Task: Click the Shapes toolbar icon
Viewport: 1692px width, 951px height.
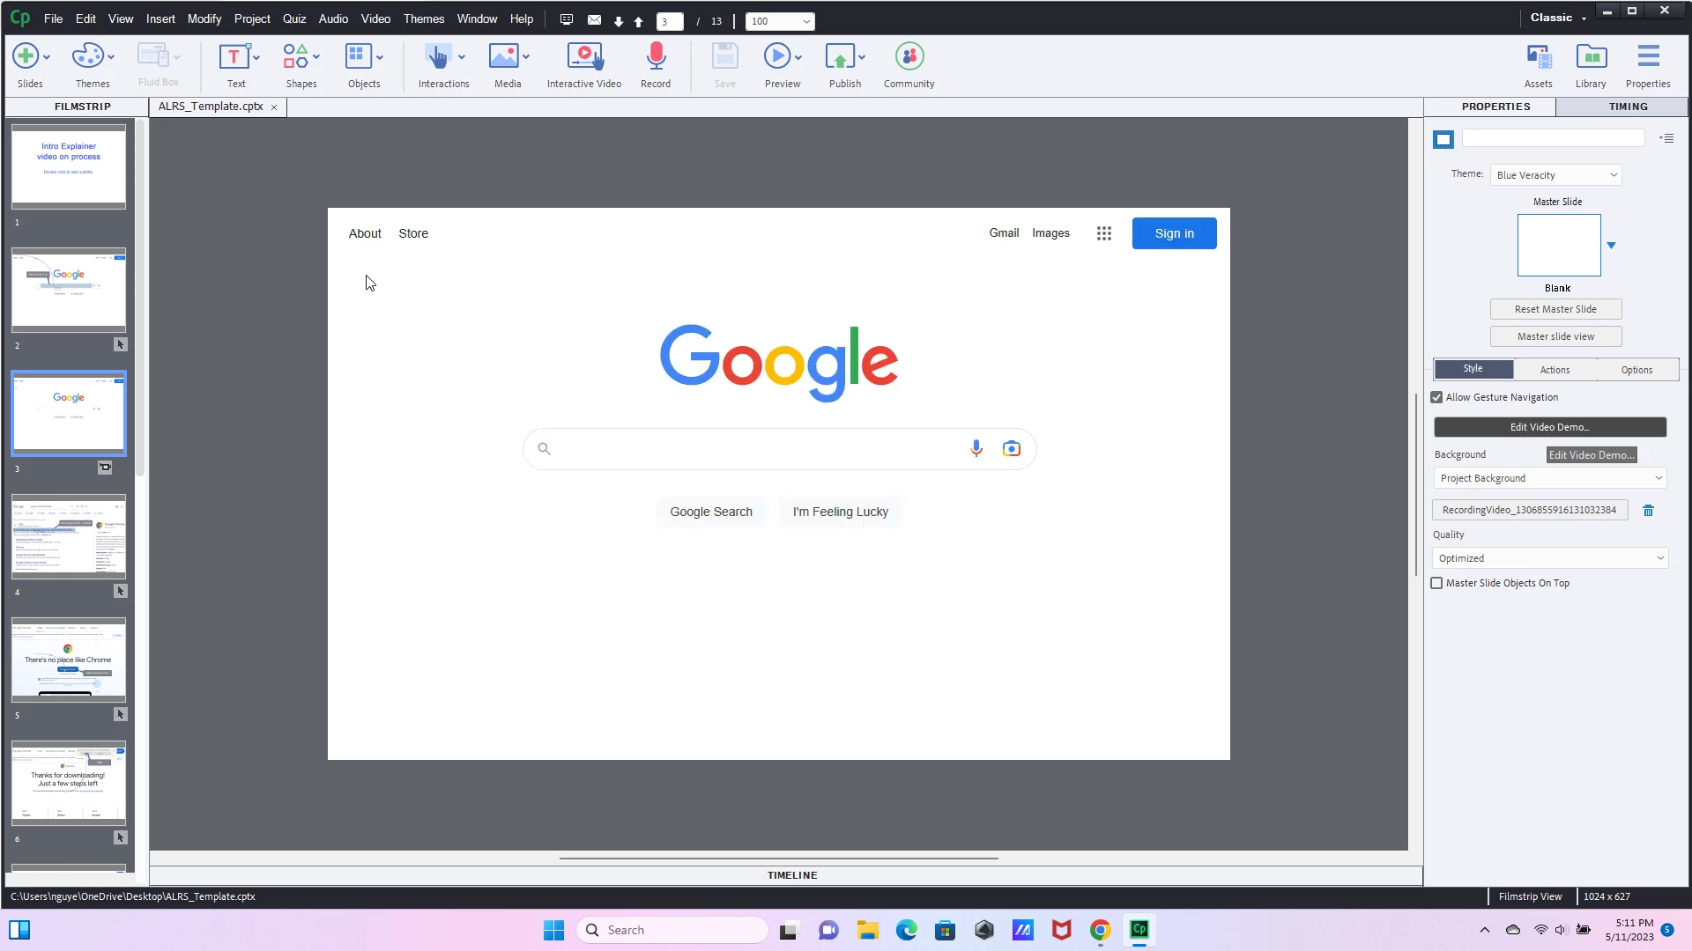Action: (x=296, y=58)
